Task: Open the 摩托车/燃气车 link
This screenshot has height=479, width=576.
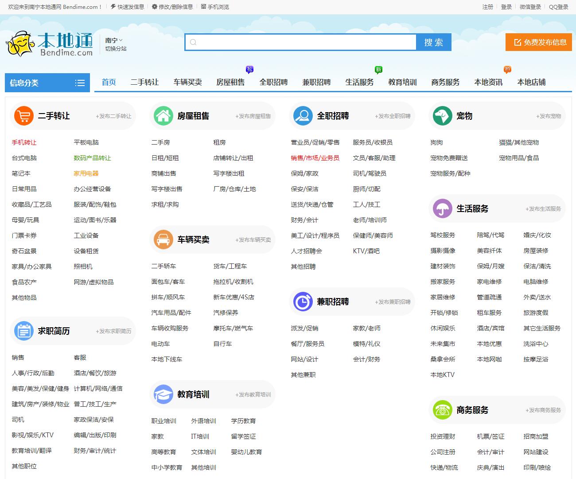Action: tap(233, 328)
